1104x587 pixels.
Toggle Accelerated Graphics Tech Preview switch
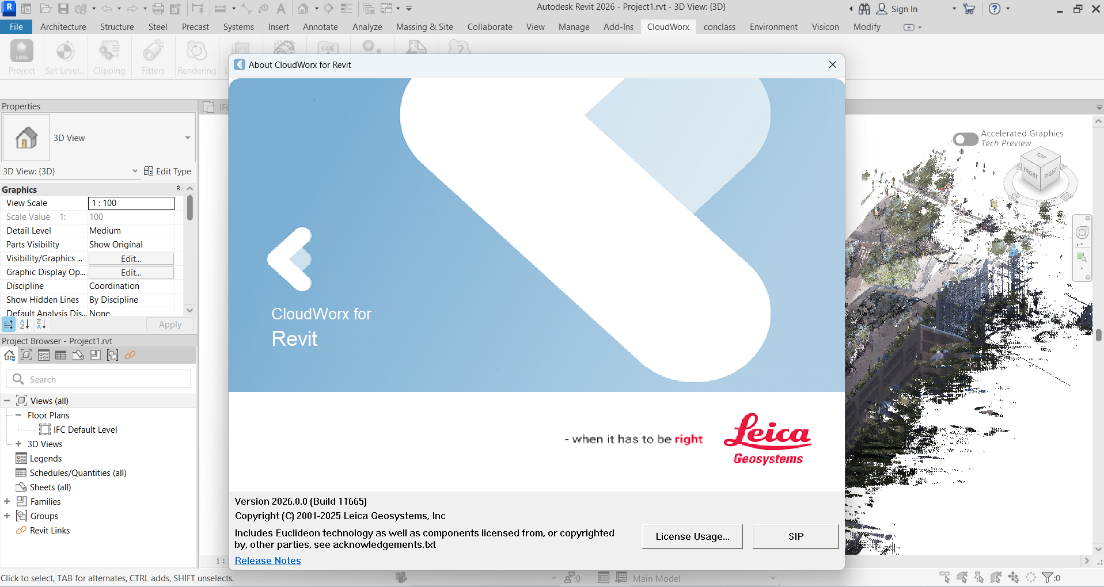coord(965,139)
